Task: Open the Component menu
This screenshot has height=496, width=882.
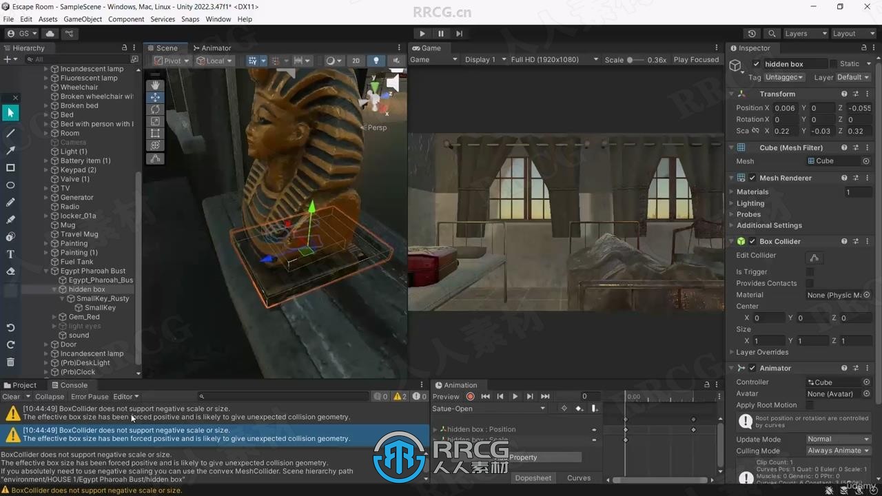Action: pyautogui.click(x=126, y=19)
